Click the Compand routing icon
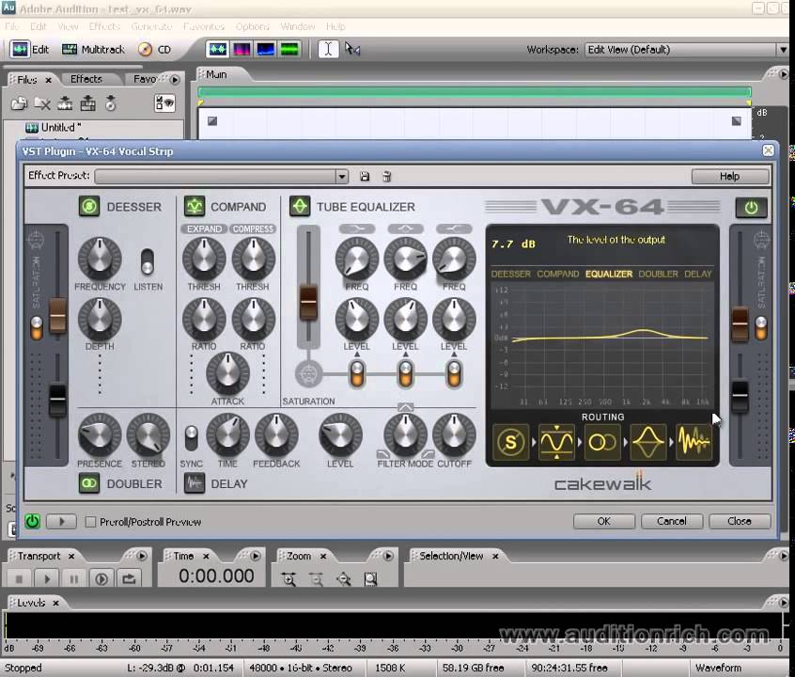 556,442
